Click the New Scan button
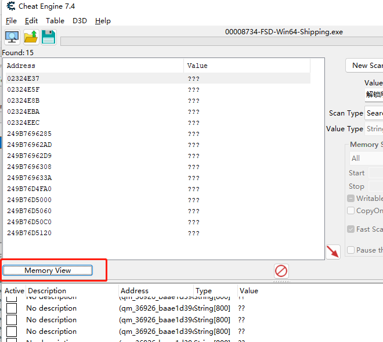Screen dimensions: 383x342 pyautogui.click(x=364, y=66)
